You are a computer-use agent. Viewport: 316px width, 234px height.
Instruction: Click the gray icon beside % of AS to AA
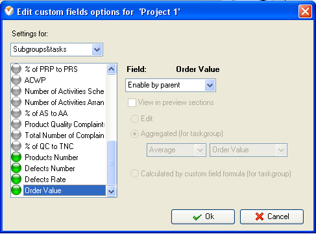pos(16,113)
